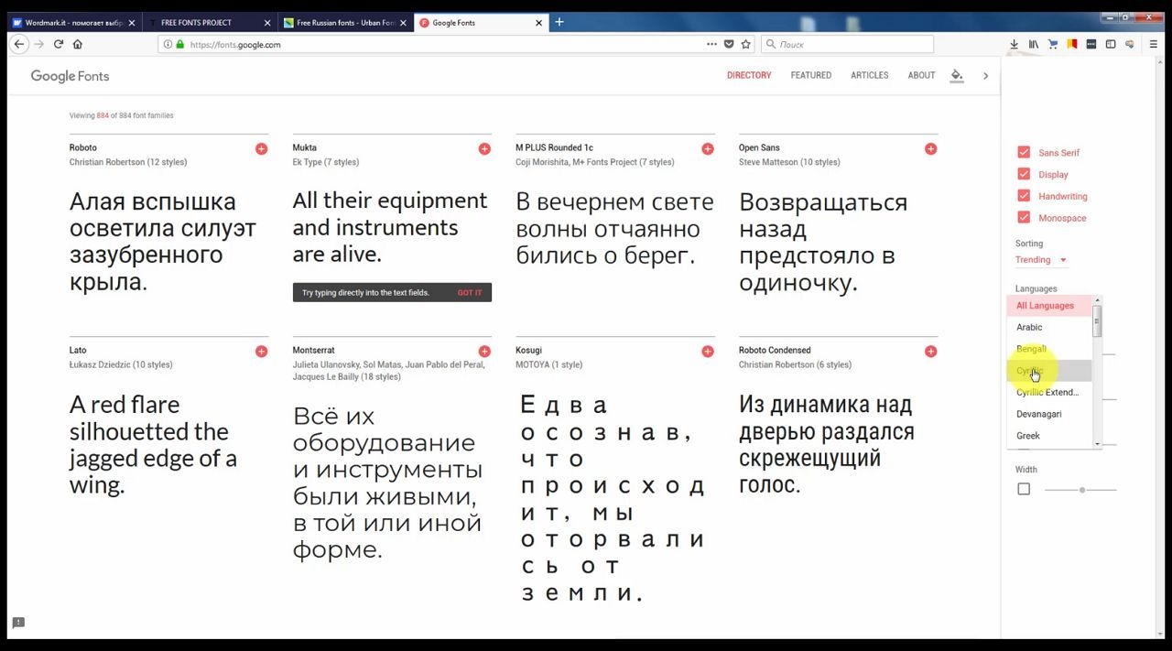Open Firefox hamburger menu
The width and height of the screenshot is (1172, 651).
1154,44
